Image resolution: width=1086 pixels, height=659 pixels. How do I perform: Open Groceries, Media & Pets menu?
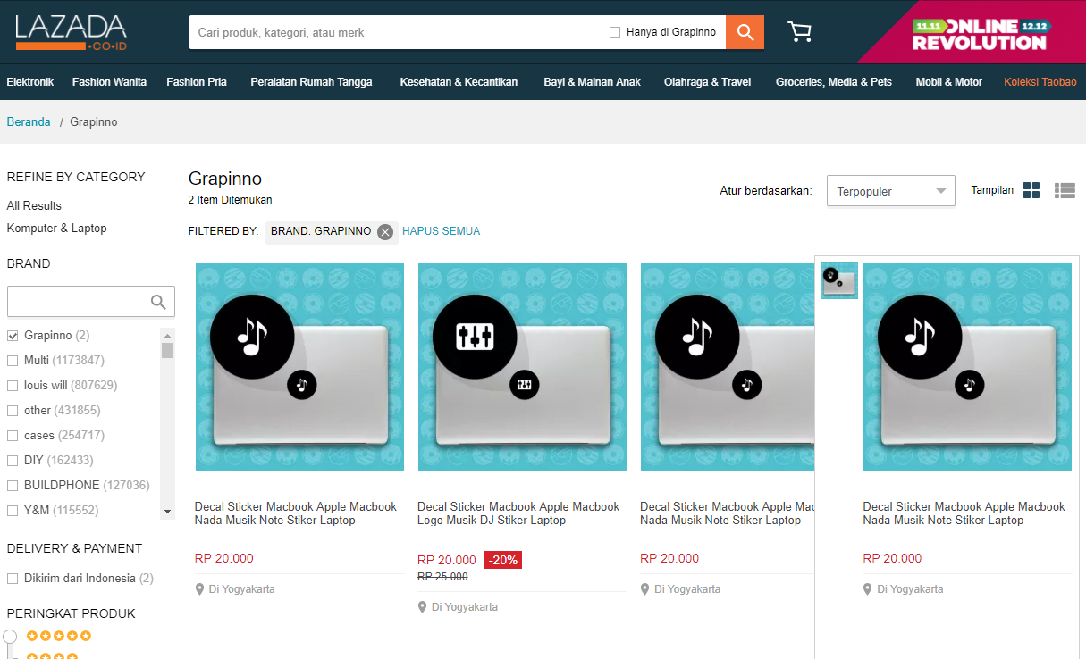[834, 82]
